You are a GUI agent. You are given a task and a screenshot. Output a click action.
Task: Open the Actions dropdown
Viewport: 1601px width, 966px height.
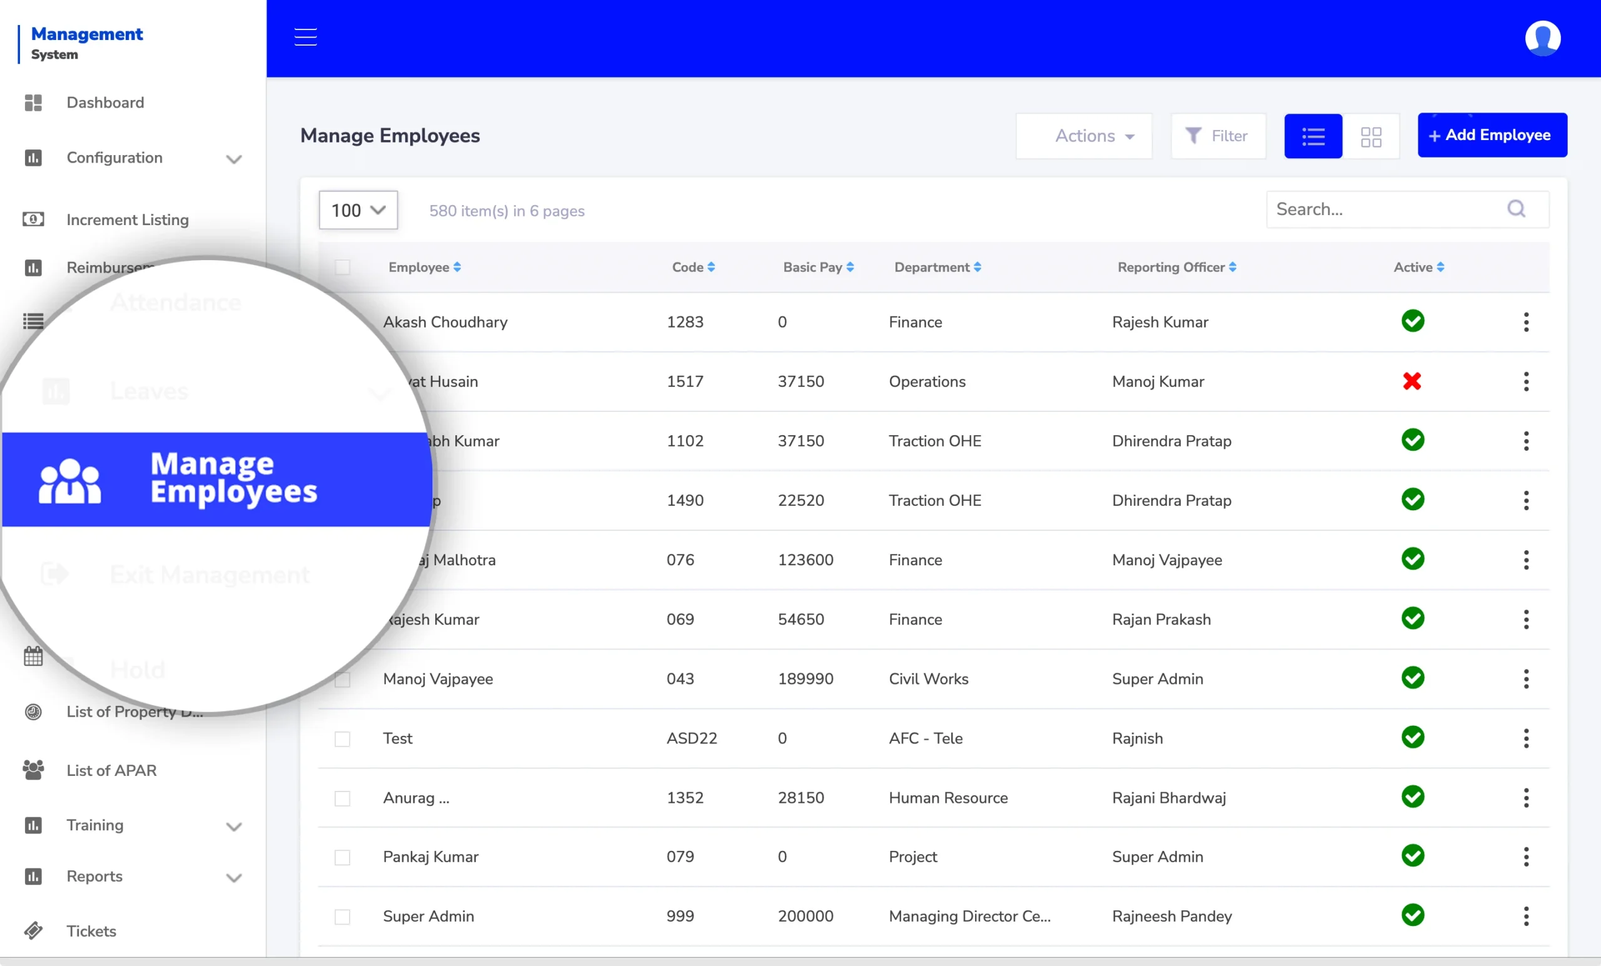tap(1084, 136)
